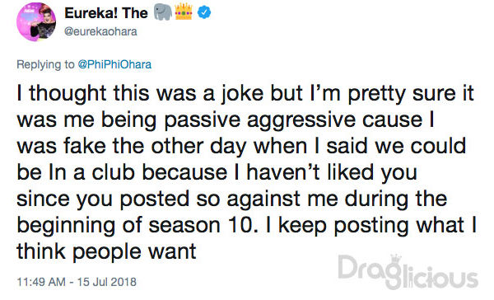494x300 pixels.
Task: Click the elephant emoji in display name
Action: [x=163, y=12]
